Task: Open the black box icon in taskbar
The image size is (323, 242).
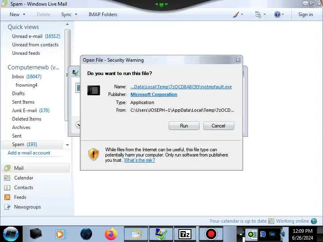Action: click(x=36, y=234)
